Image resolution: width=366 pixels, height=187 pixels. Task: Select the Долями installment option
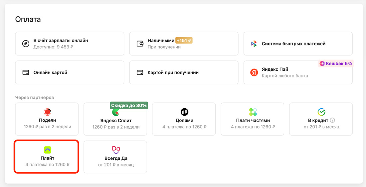click(x=184, y=119)
